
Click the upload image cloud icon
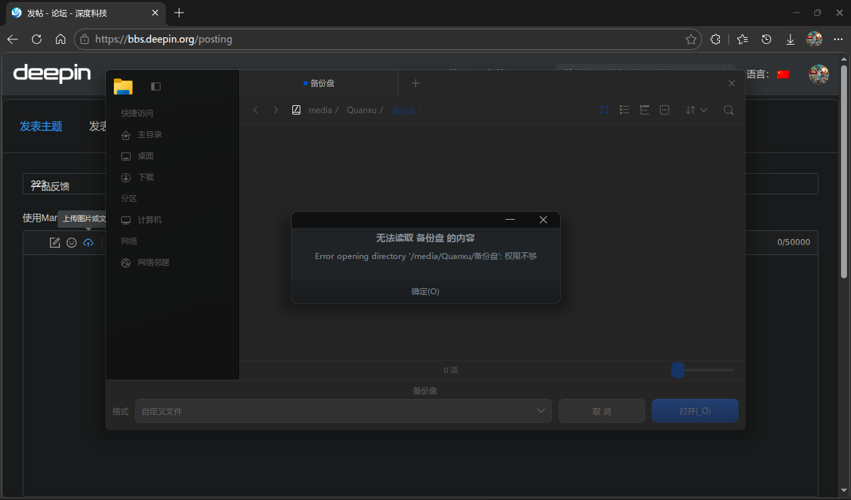88,243
